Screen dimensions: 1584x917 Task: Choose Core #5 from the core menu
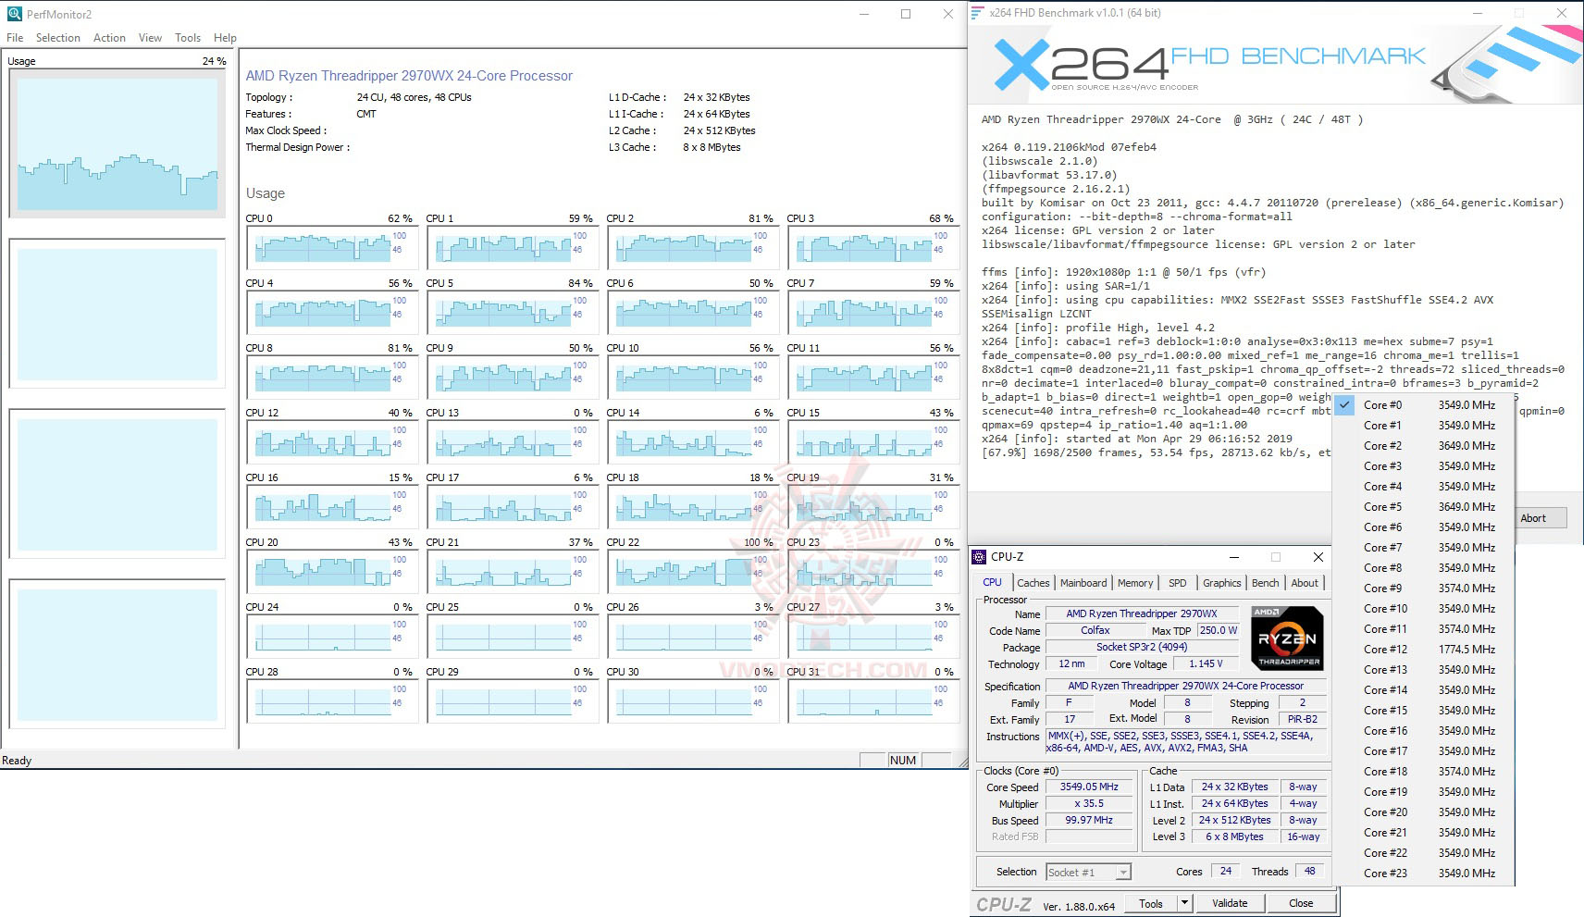tap(1423, 507)
